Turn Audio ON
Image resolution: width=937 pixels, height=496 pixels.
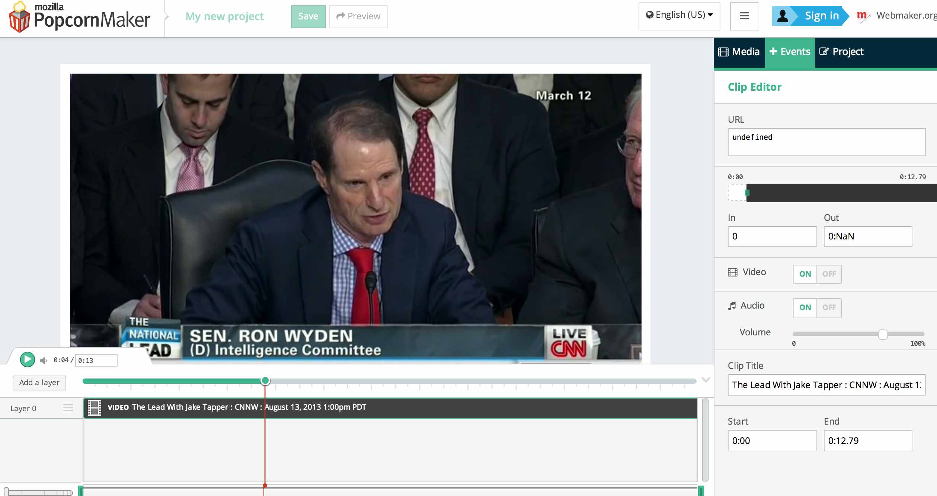point(805,307)
